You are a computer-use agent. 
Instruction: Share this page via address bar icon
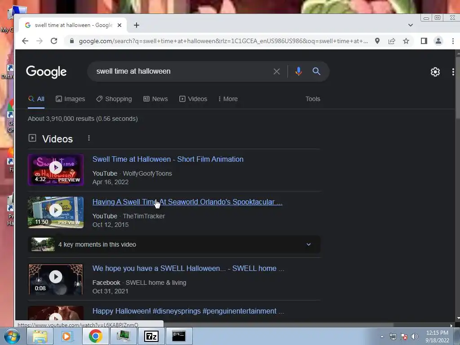pyautogui.click(x=392, y=41)
